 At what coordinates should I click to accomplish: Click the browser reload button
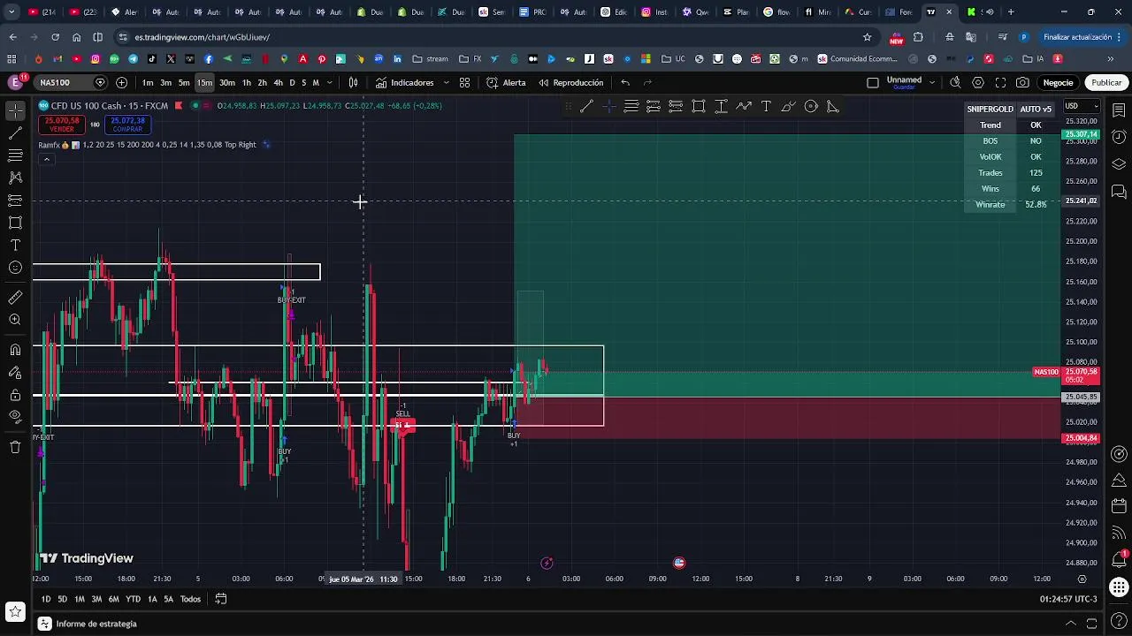click(x=55, y=37)
